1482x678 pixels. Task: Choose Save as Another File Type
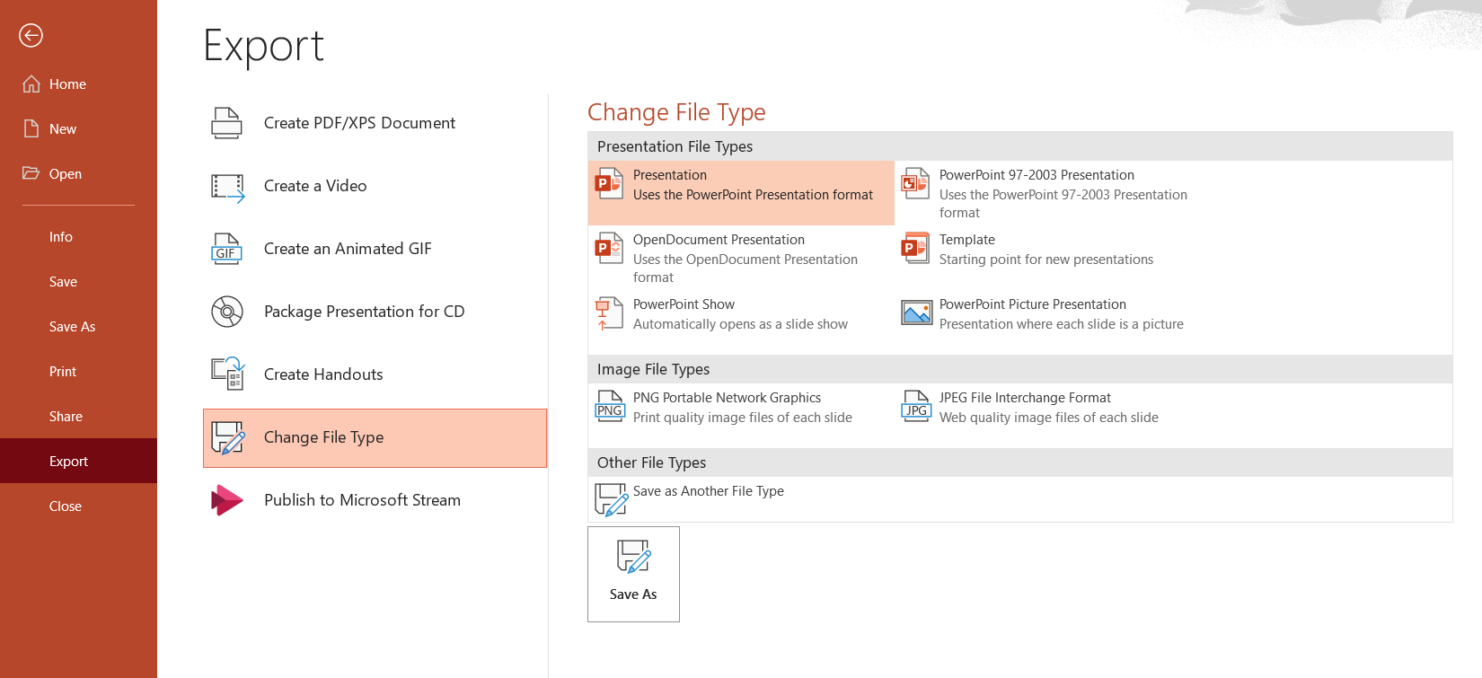pyautogui.click(x=708, y=491)
